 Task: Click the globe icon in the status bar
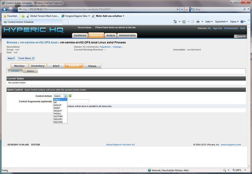149,170
